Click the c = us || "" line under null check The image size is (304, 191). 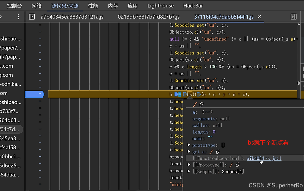[x=185, y=46]
